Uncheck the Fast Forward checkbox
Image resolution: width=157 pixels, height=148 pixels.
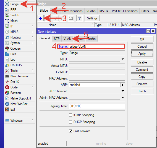(70, 131)
